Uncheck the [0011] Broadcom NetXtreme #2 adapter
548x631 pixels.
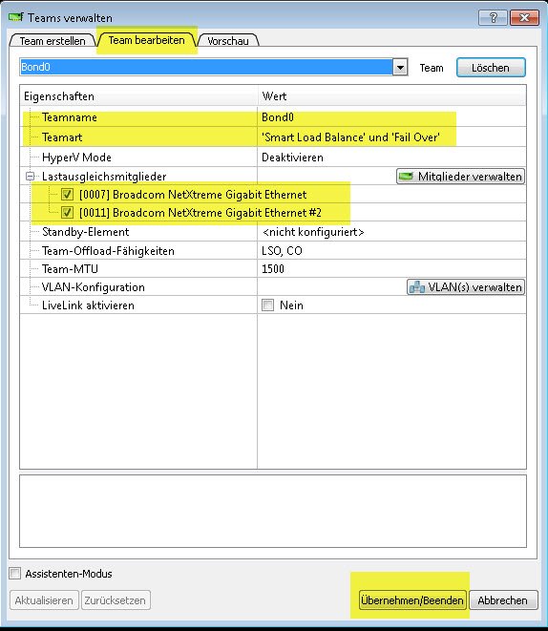tap(67, 213)
